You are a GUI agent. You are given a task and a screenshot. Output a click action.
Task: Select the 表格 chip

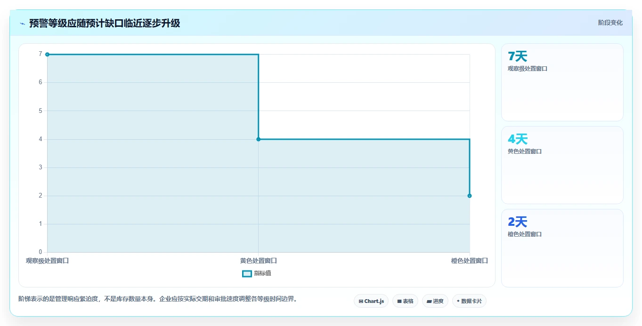click(405, 301)
